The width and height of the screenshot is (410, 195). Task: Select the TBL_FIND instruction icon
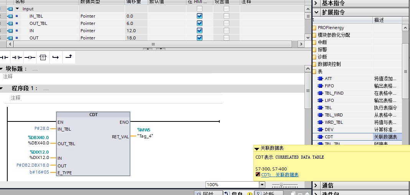[321, 93]
